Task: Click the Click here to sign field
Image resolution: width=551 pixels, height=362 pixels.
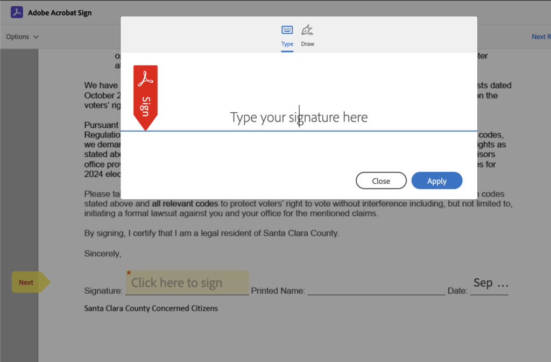Action: (x=187, y=283)
